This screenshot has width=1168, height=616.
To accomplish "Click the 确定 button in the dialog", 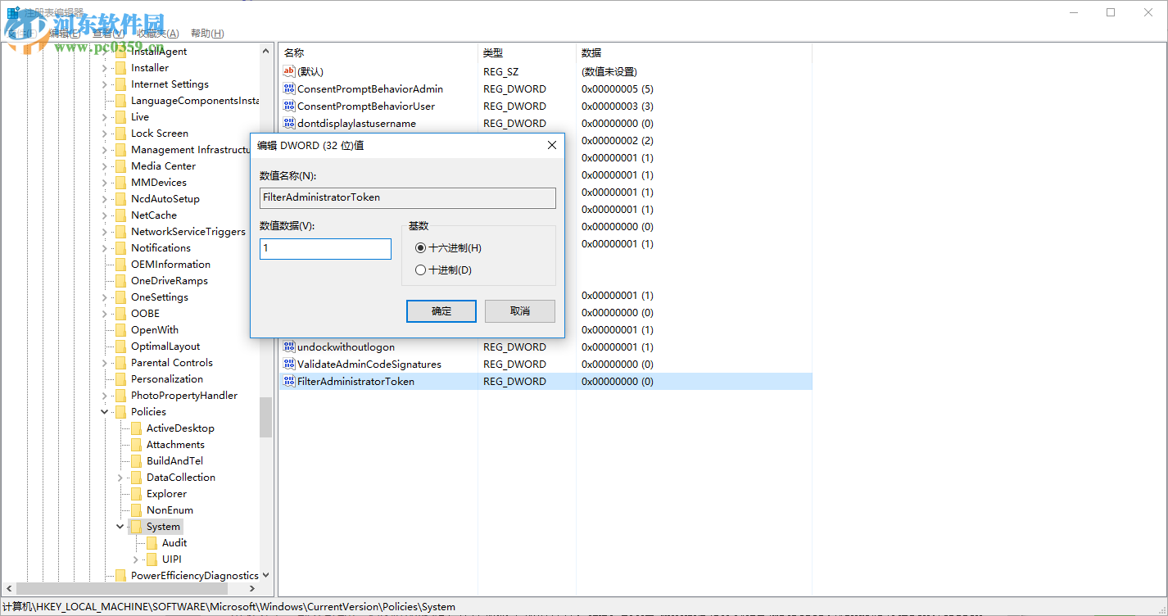I will tap(441, 311).
